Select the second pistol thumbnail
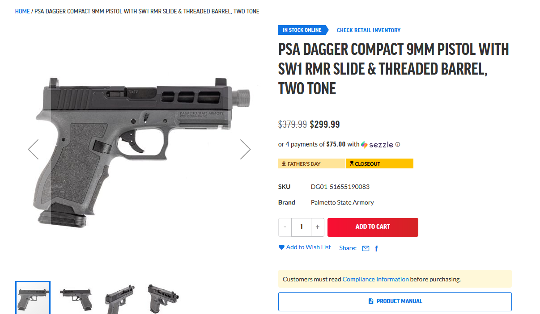The height and width of the screenshot is (314, 540). 76,297
